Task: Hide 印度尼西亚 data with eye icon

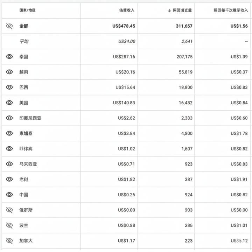Action: click(9, 118)
